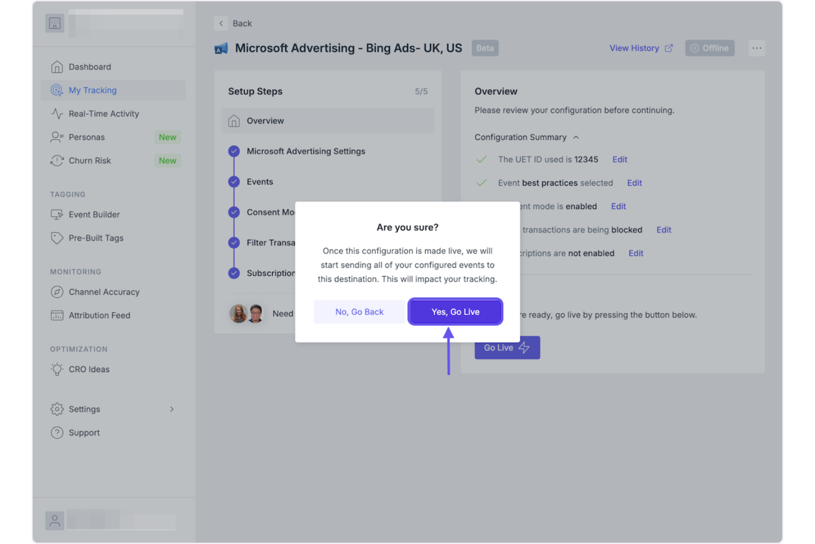Screen dimensions: 815x544
Task: Click the Overview step home icon
Action: (234, 121)
